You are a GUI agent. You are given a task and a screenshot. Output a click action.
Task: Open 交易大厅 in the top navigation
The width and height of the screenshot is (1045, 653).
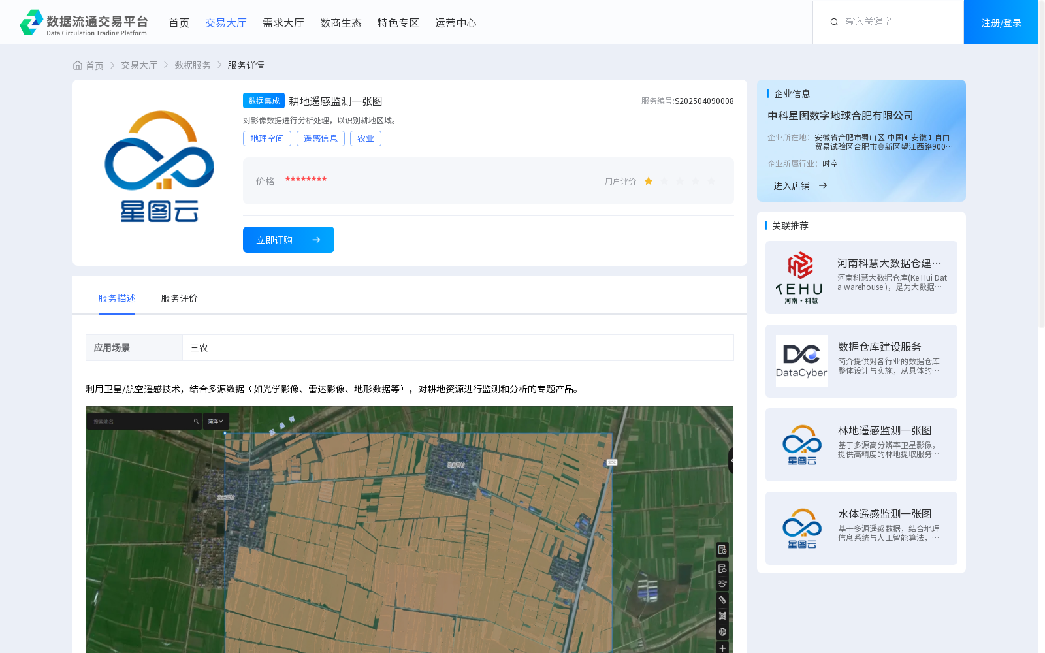pyautogui.click(x=226, y=23)
